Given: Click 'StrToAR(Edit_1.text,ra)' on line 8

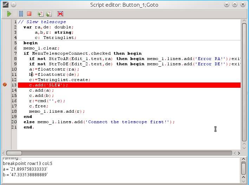Looking at the screenshot, I should point(81,59).
